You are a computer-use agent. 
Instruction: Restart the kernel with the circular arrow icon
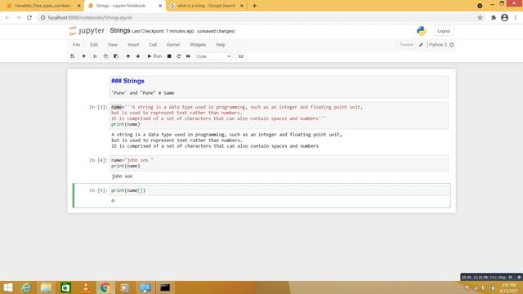pos(179,56)
